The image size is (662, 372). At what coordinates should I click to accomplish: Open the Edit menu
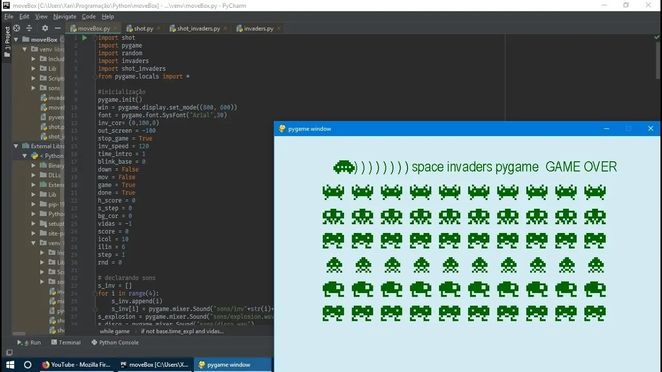pyautogui.click(x=24, y=17)
